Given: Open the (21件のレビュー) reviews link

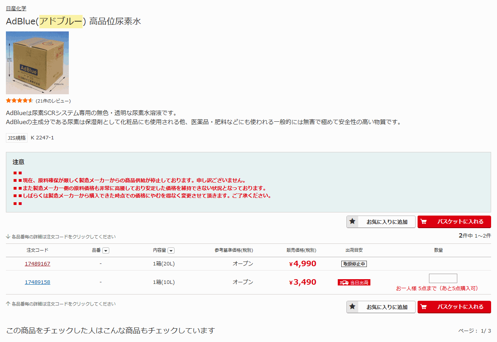Looking at the screenshot, I should pos(53,101).
